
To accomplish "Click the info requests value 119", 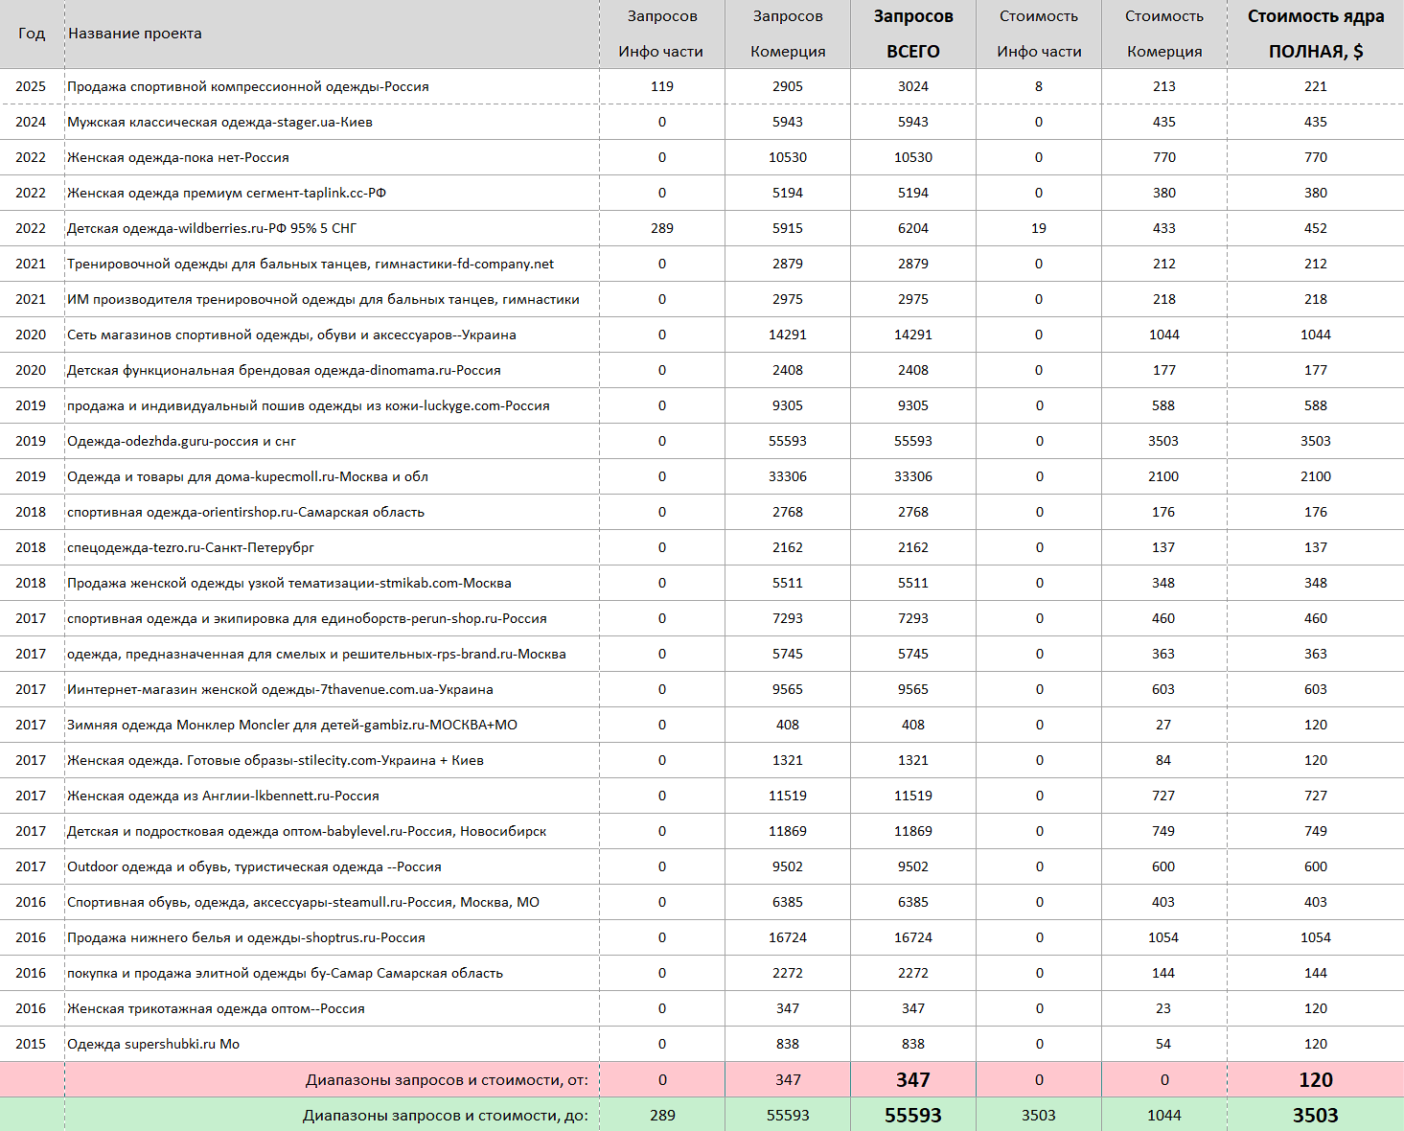I will pos(661,86).
